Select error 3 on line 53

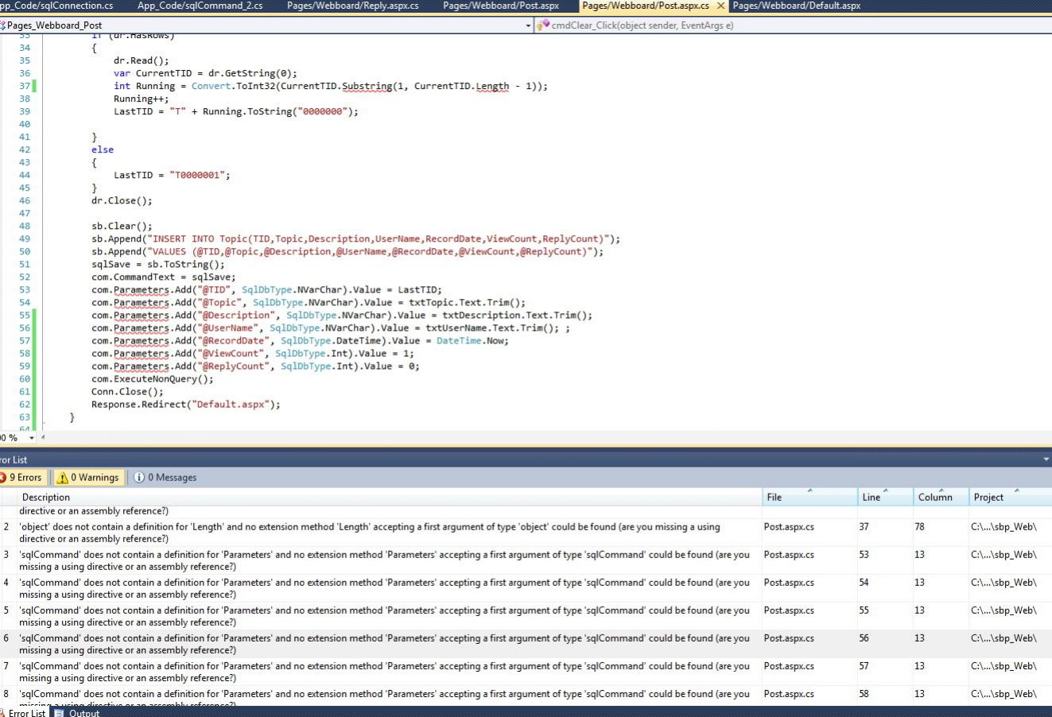click(x=525, y=560)
